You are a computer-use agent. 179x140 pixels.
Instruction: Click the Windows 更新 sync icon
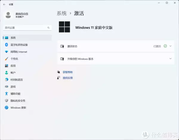[7, 107]
